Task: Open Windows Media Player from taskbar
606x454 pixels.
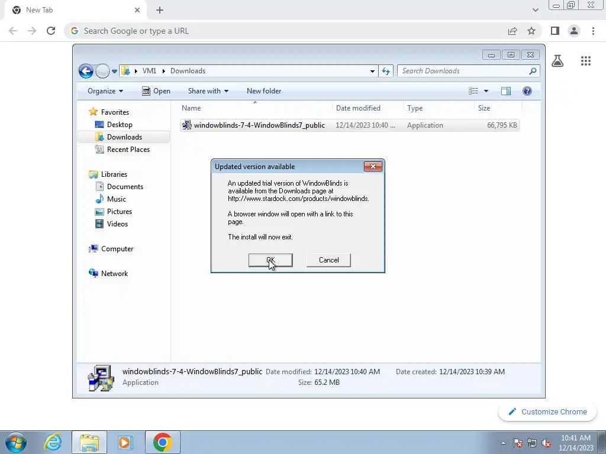Action: (x=125, y=442)
